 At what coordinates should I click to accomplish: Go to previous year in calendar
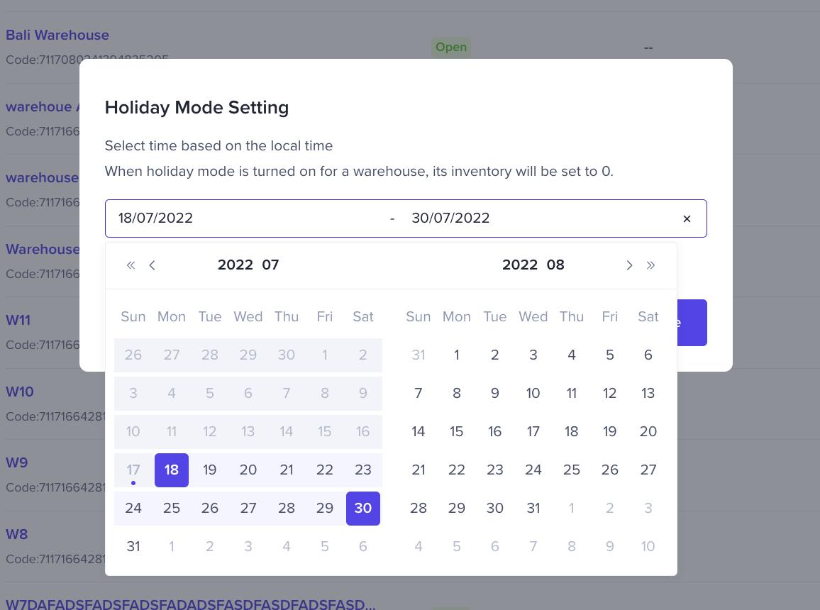131,265
